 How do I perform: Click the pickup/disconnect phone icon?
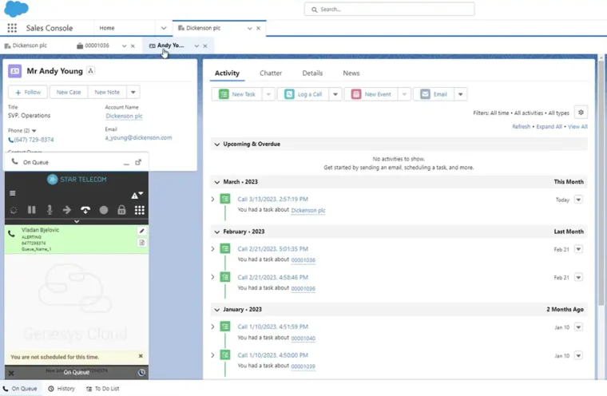click(85, 210)
